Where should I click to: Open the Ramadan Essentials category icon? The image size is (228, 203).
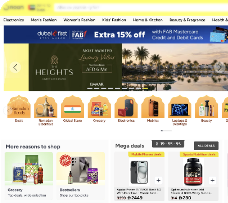(x=46, y=107)
